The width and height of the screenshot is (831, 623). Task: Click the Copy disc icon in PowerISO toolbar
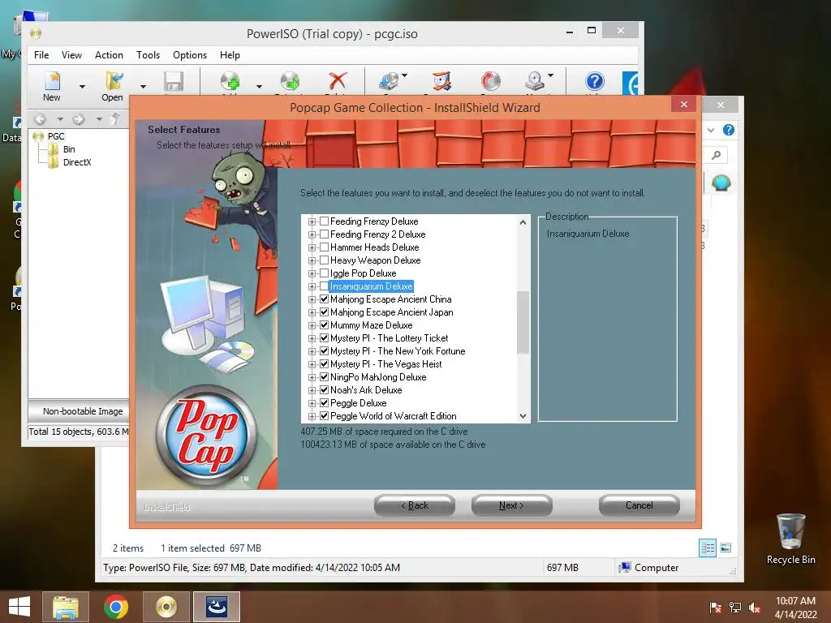point(389,81)
